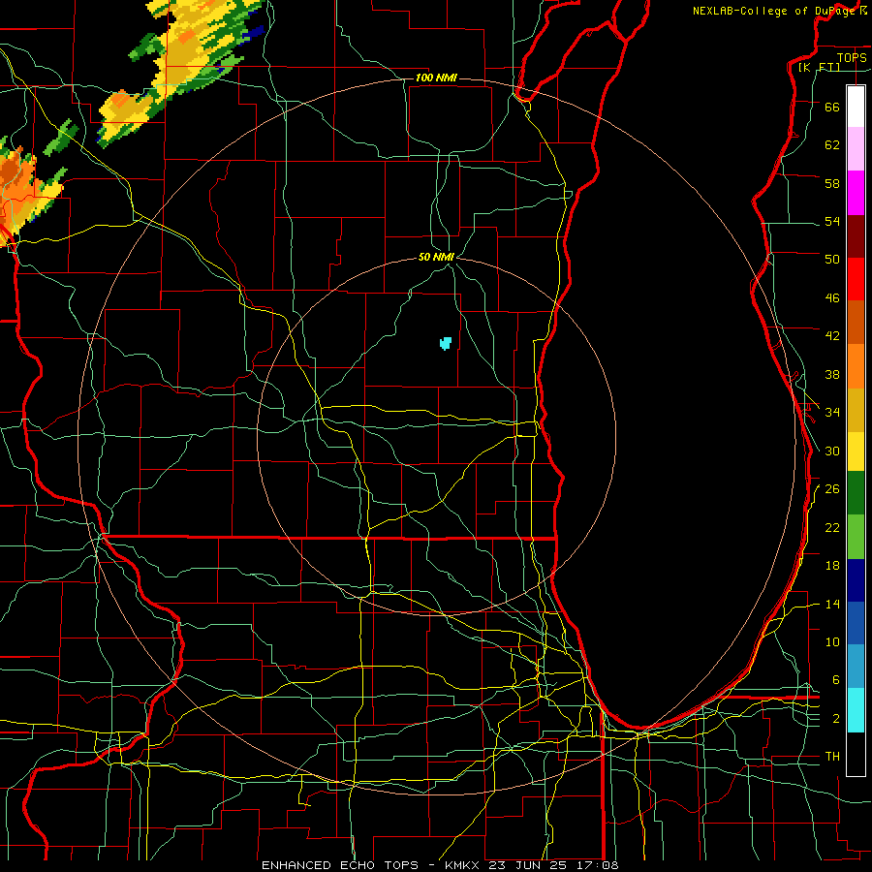Click the '26' legend value
Screen dimensions: 872x872
pyautogui.click(x=832, y=489)
